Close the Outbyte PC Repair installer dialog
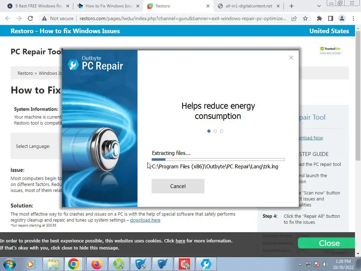This screenshot has height=271, width=361. click(291, 58)
